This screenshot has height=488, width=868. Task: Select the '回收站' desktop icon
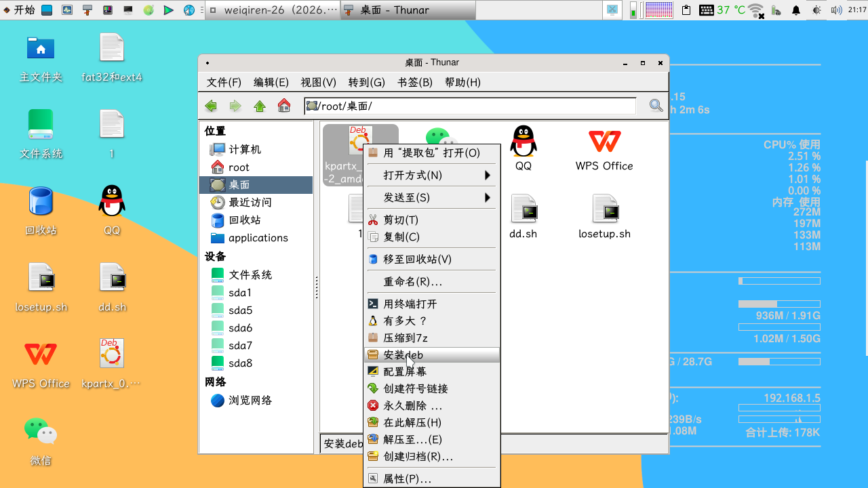pos(41,211)
